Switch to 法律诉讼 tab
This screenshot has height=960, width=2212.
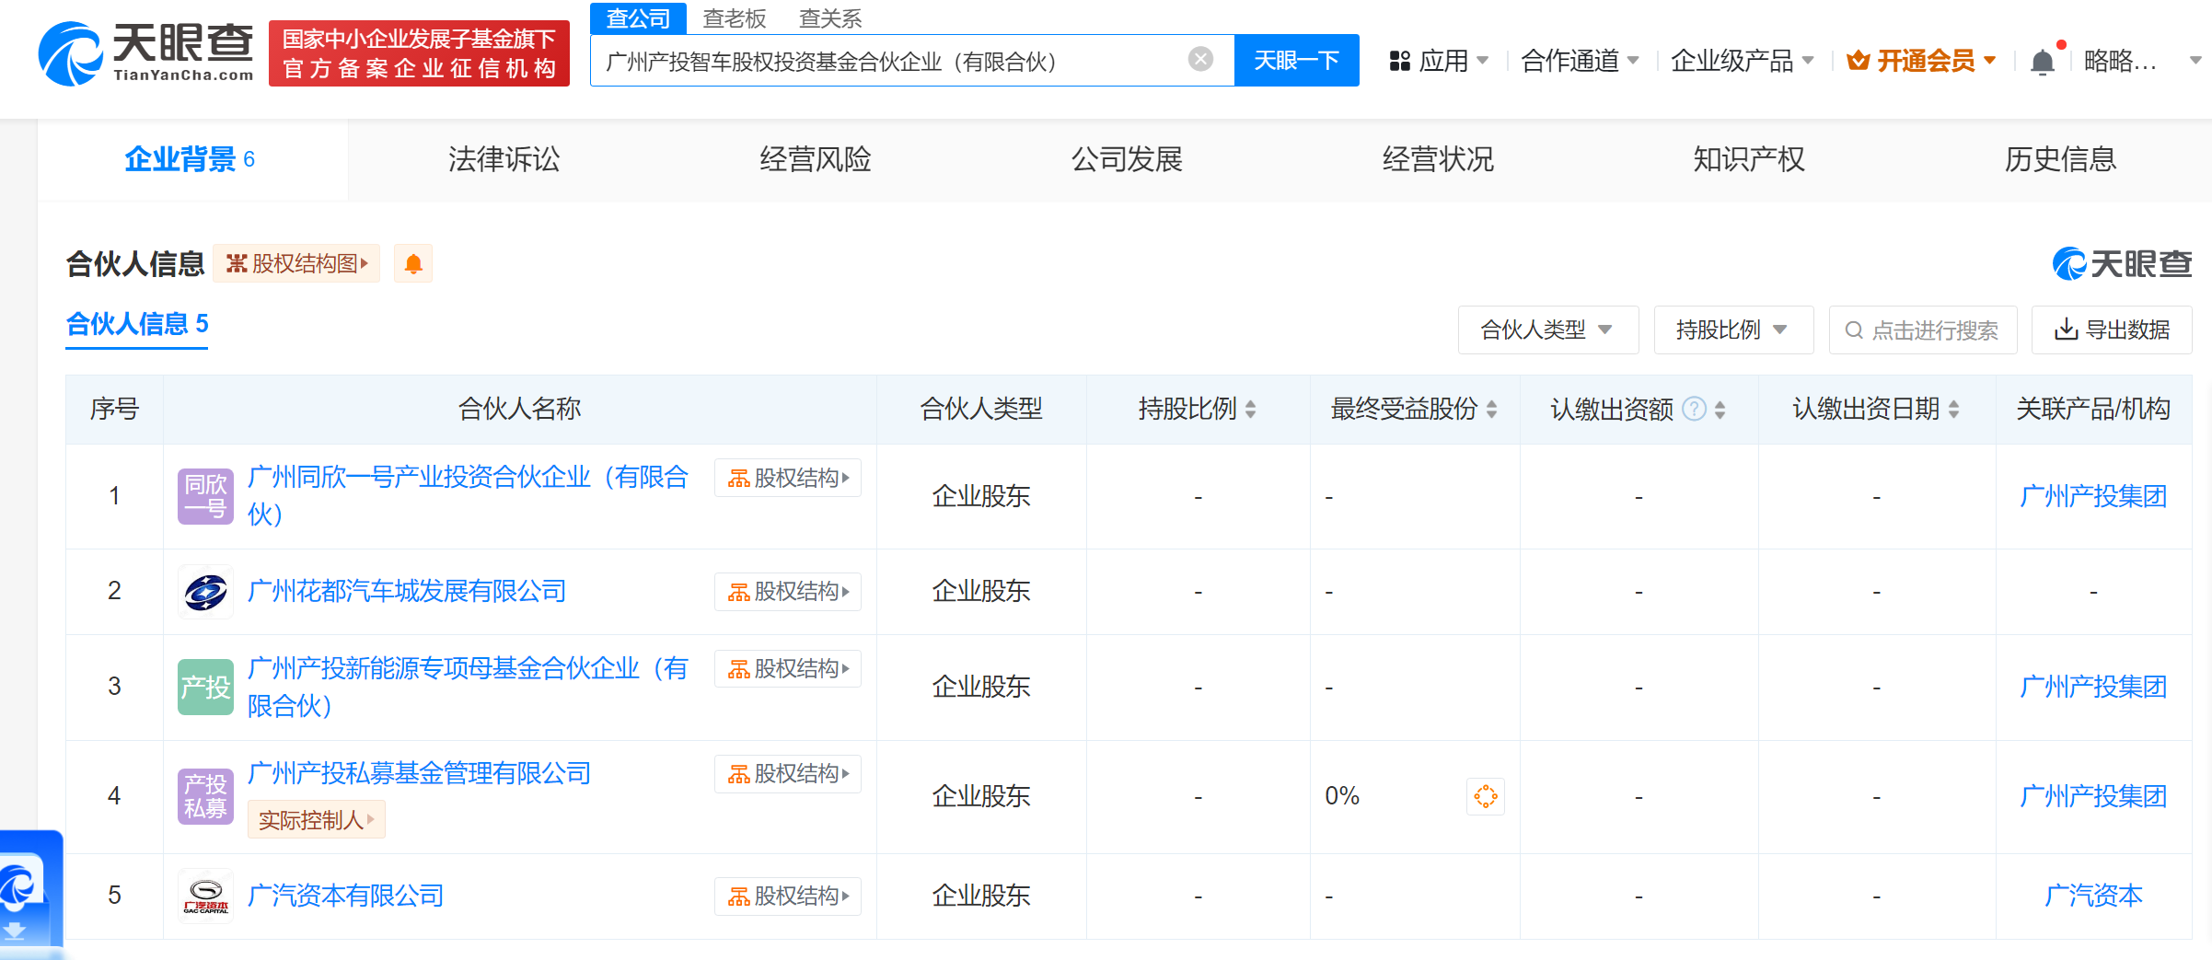504,159
